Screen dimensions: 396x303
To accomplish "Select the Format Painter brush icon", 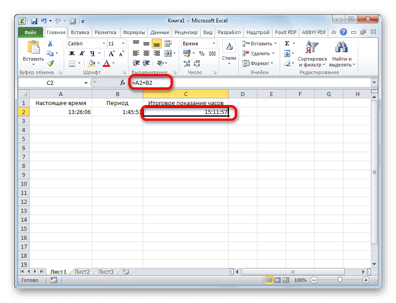I will click(50, 63).
